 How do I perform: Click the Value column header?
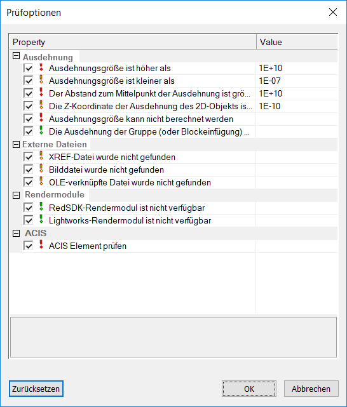(297, 42)
